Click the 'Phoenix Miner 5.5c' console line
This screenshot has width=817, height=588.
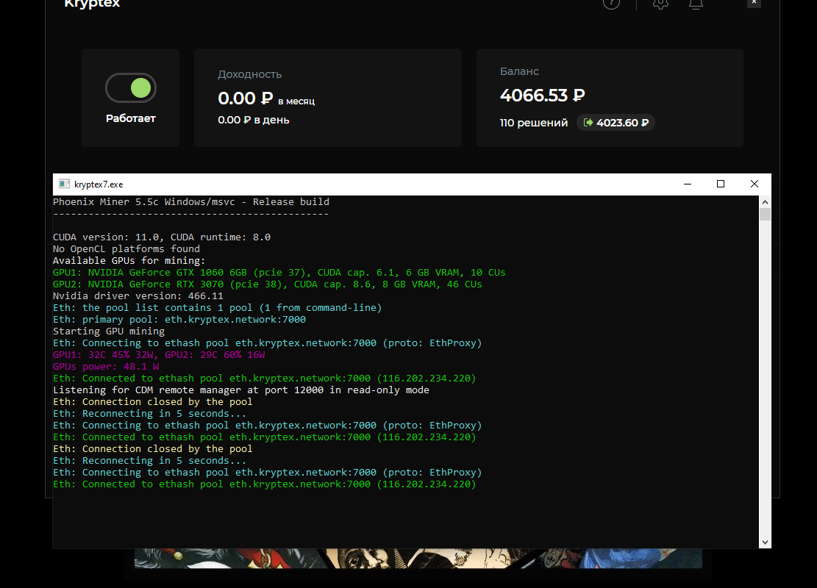coord(191,201)
